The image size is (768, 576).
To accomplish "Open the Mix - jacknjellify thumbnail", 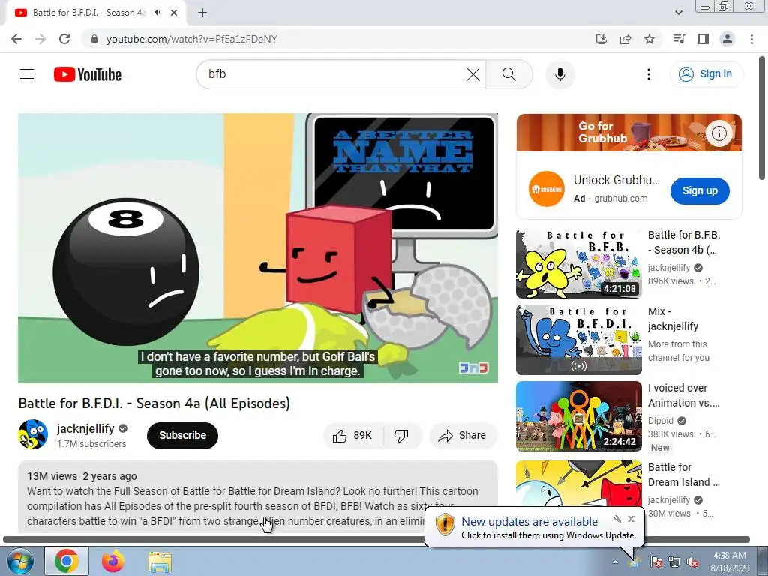I will point(578,340).
